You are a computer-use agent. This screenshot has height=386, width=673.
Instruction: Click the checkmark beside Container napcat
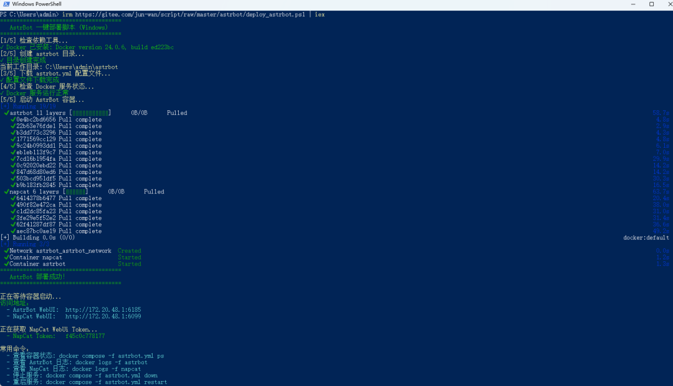(x=6, y=258)
